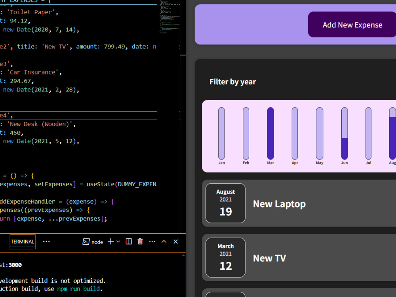396x297 pixels.
Task: Kill terminal with trash icon
Action: (140, 242)
